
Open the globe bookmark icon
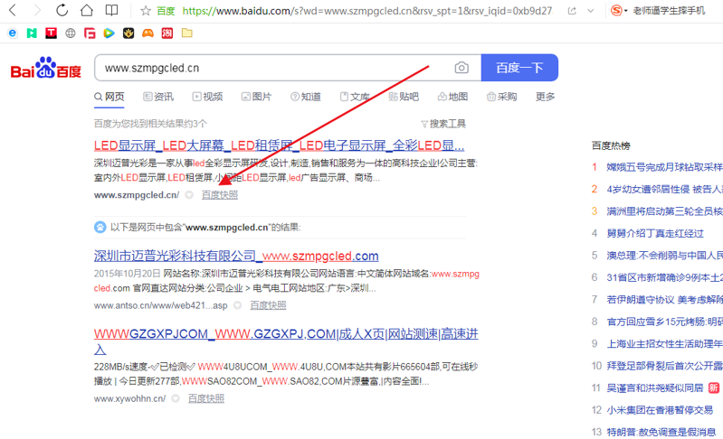click(x=71, y=33)
